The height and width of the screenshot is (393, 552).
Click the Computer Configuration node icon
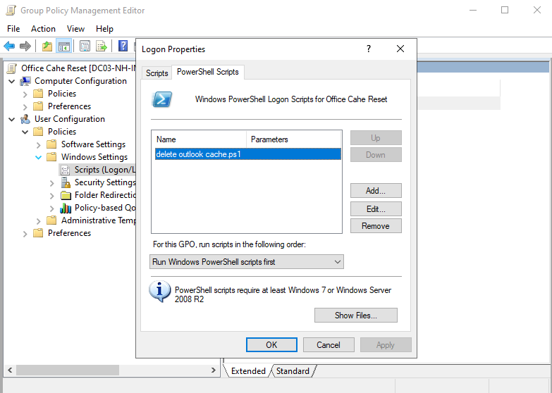click(x=25, y=81)
